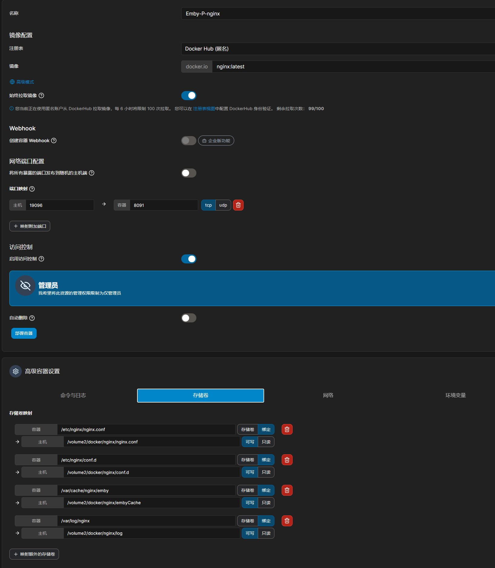495x568 pixels.
Task: Click the docker.io registry prefix
Action: coord(197,67)
